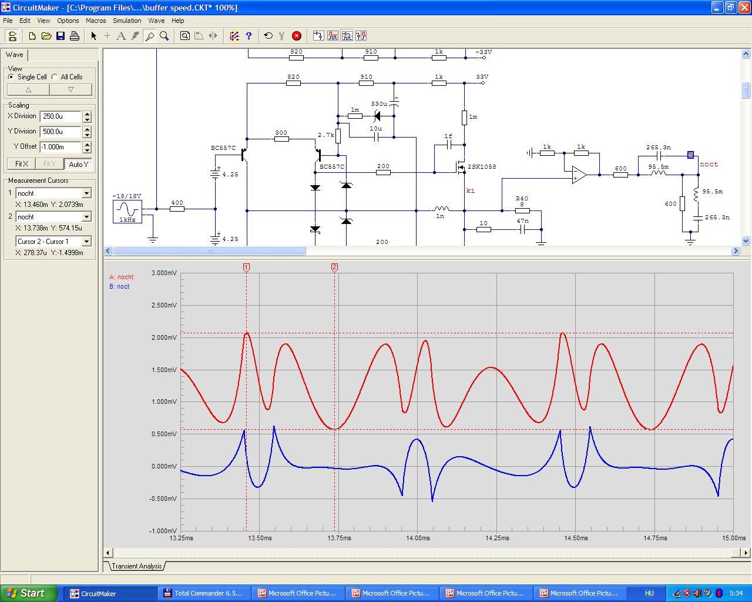Click the Save floppy disk icon
The width and height of the screenshot is (752, 602).
[x=61, y=36]
